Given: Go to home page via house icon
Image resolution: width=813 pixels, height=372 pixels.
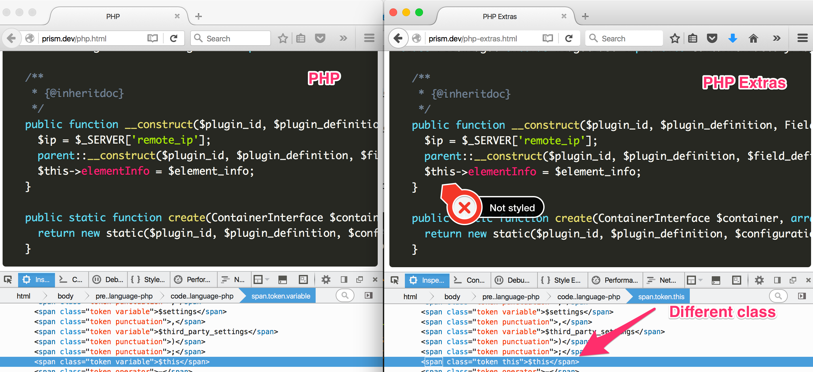Looking at the screenshot, I should [x=753, y=38].
